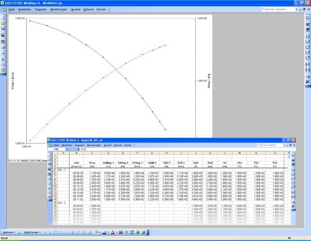The width and height of the screenshot is (311, 241).
Task: Open the Diagramm menu in main window
Action: [40, 9]
